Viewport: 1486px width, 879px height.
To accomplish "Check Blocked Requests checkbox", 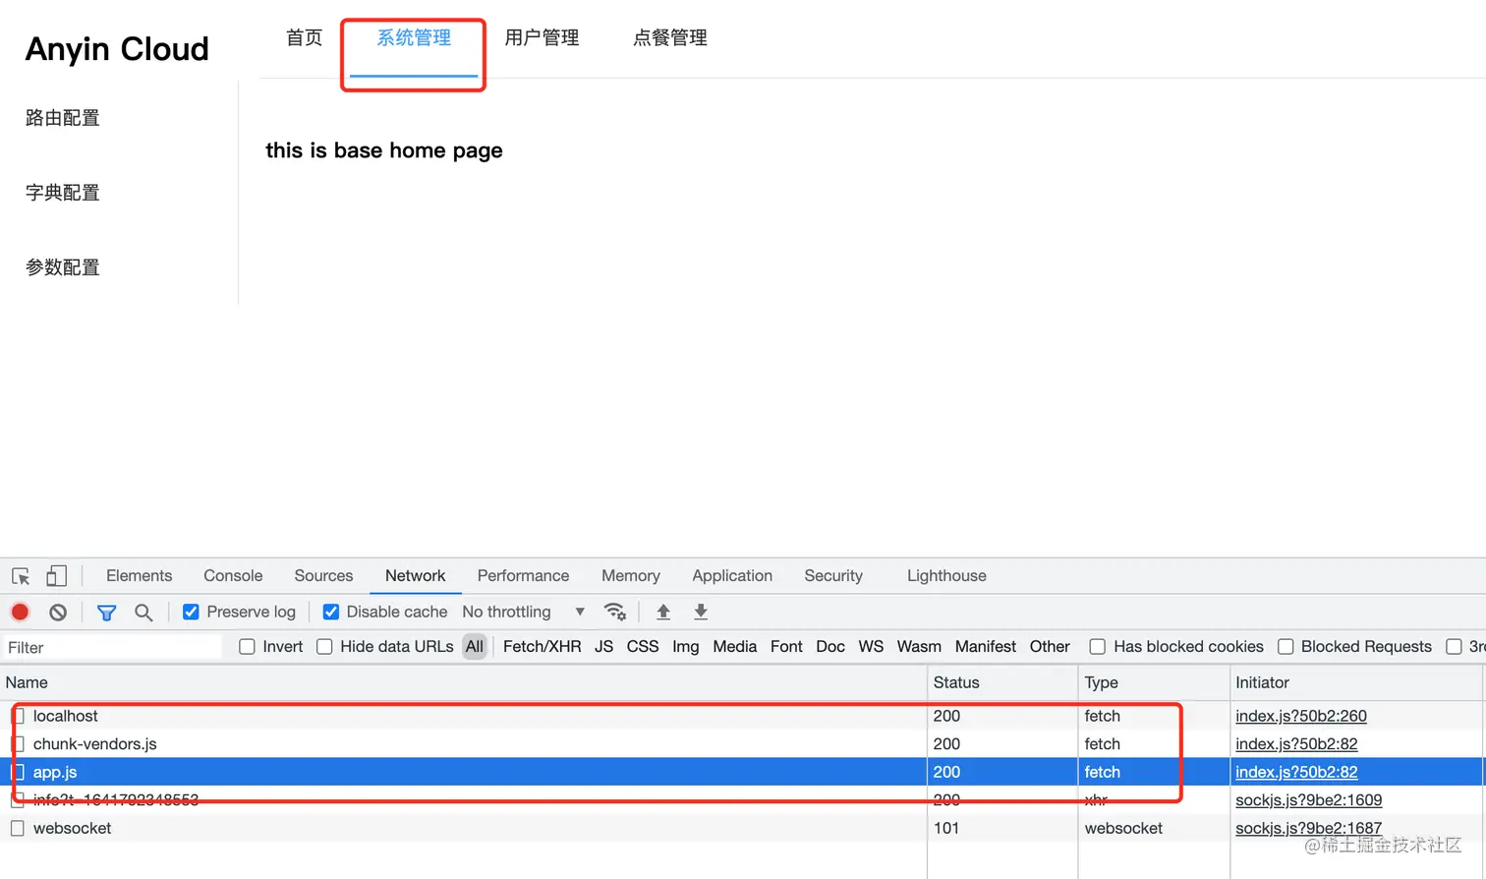I will pos(1286,646).
